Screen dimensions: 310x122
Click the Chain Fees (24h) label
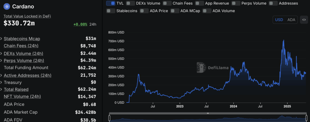click(x=21, y=46)
